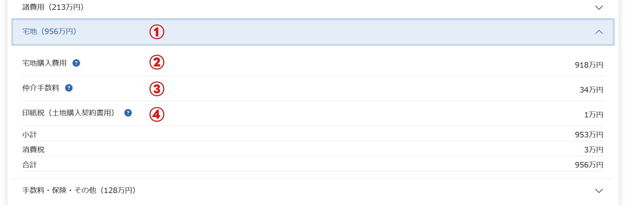Viewport: 626px width, 205px height.
Task: Click red circled number 2 marker
Action: click(x=157, y=62)
